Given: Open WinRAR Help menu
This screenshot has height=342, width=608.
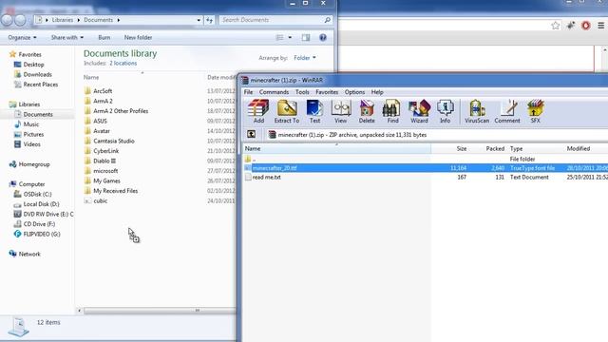Looking at the screenshot, I should [x=377, y=92].
